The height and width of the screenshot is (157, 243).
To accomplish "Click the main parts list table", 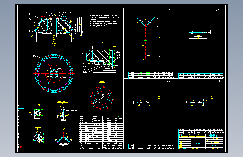I will point(101,132).
